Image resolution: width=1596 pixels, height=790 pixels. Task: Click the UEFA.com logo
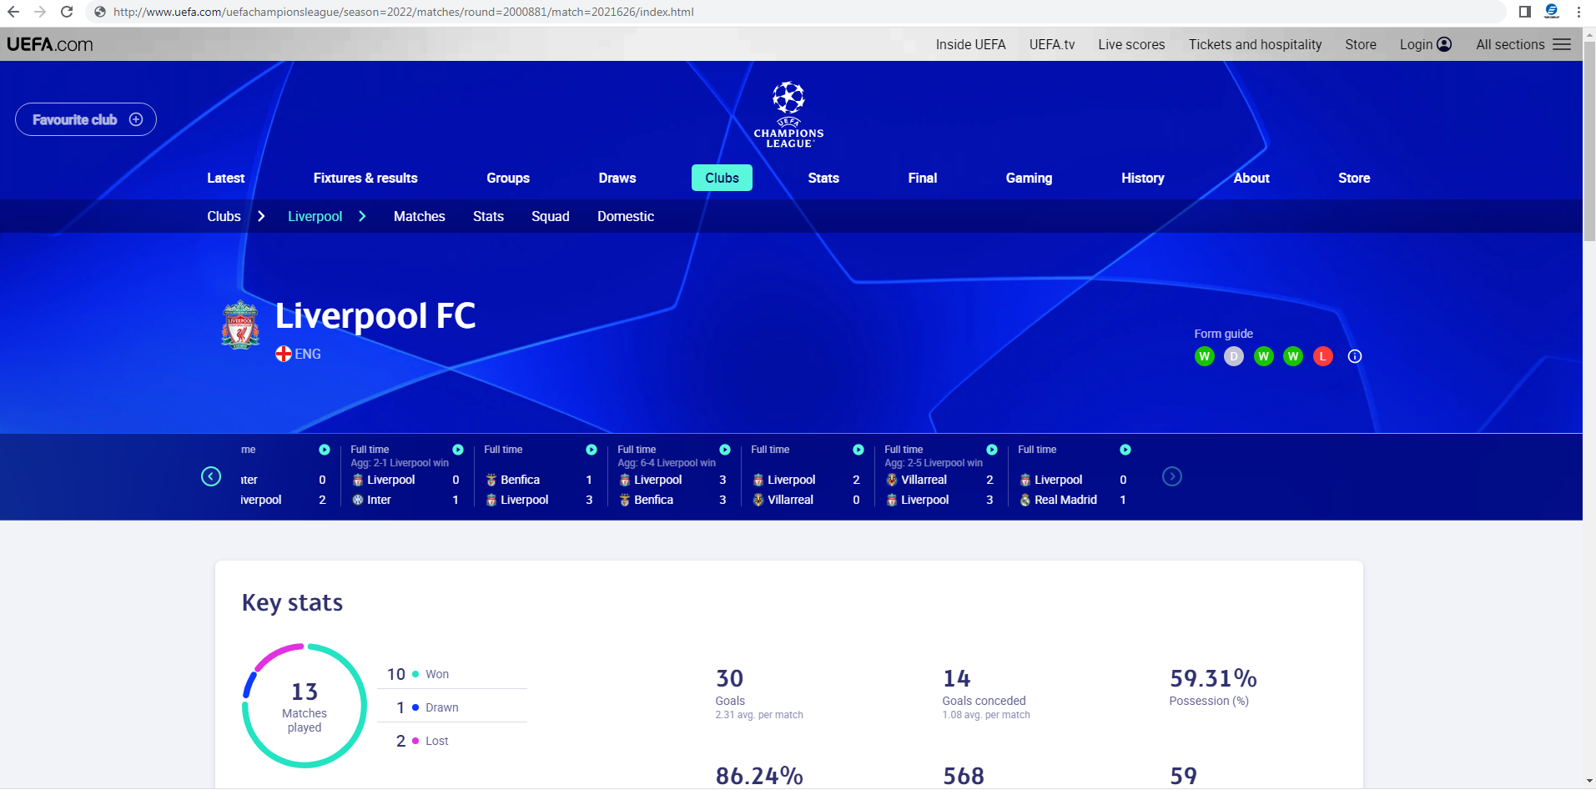(50, 44)
